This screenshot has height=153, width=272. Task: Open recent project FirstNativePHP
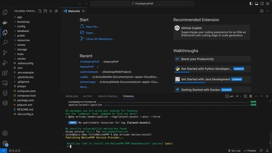click(x=90, y=62)
